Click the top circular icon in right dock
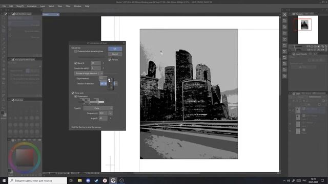The width and height of the screenshot is (328, 184). coord(285,15)
